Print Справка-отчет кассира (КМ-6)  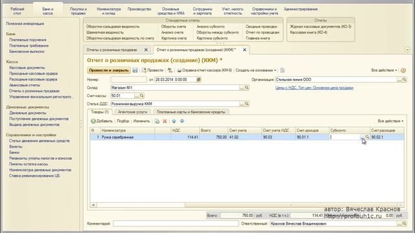pos(204,71)
